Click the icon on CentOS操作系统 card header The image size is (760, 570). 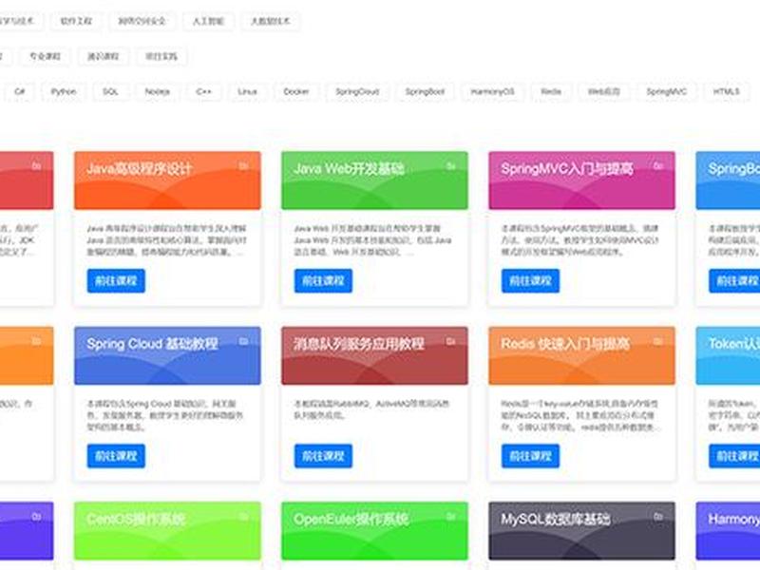(244, 517)
